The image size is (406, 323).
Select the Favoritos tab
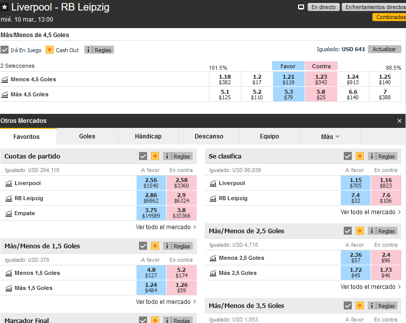click(x=27, y=136)
